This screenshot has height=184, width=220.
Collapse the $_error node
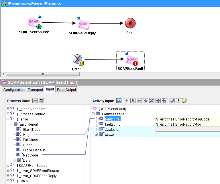(8, 119)
